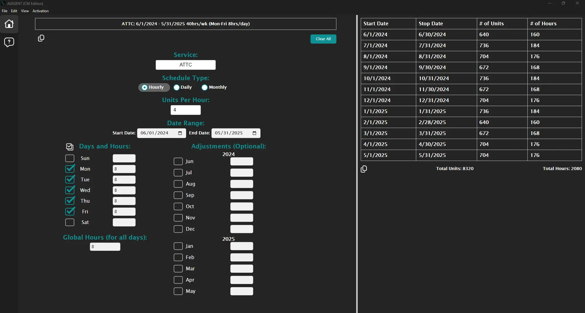Copy results table with copy icon
Image resolution: width=585 pixels, height=313 pixels.
click(364, 169)
